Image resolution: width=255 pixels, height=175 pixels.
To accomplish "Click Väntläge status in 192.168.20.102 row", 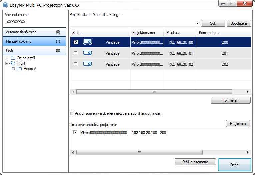I will (113, 64).
